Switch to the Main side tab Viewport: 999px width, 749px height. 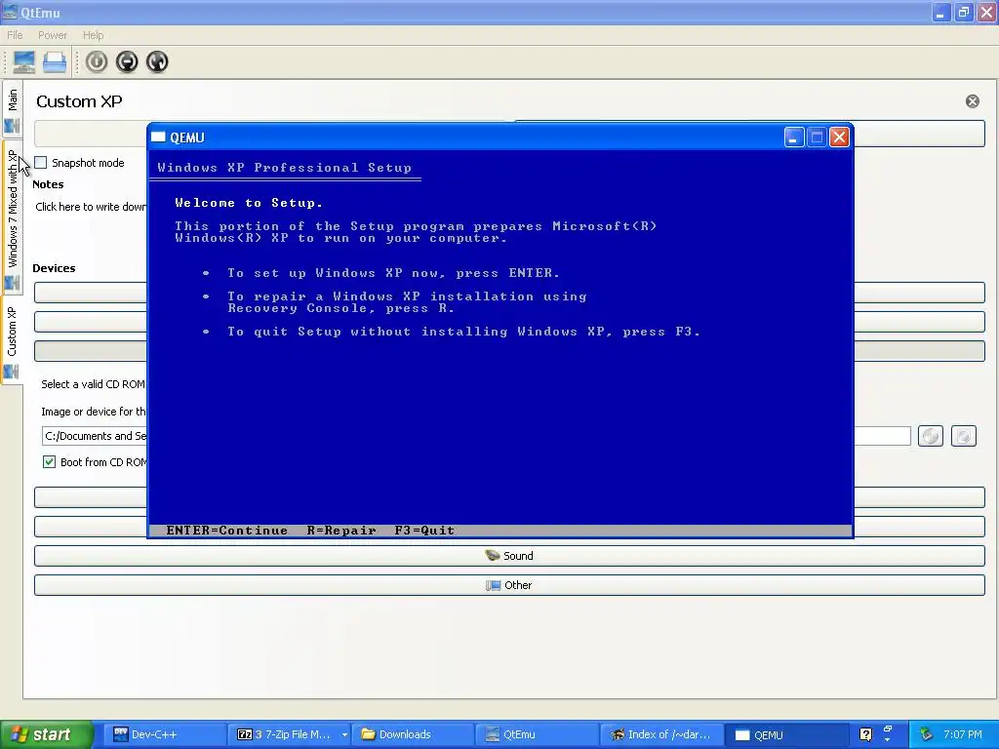(x=12, y=108)
